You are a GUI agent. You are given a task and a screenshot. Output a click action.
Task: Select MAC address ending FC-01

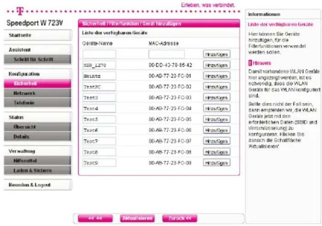[170, 76]
